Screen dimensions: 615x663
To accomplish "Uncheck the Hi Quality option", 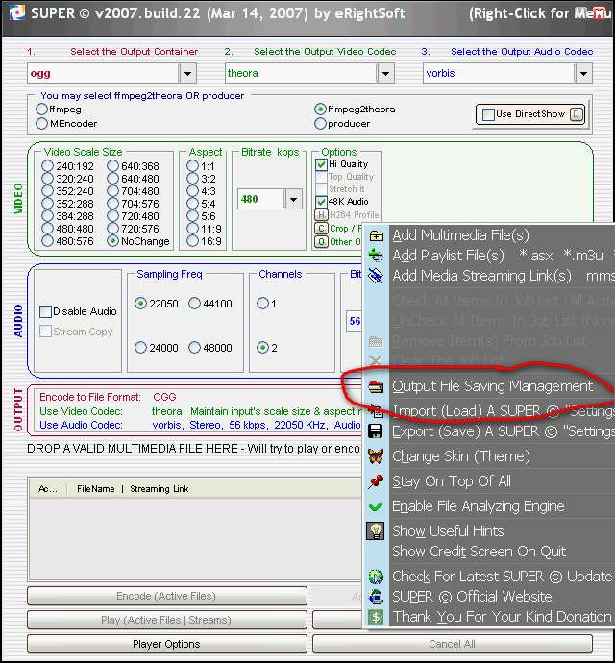I will tap(321, 164).
